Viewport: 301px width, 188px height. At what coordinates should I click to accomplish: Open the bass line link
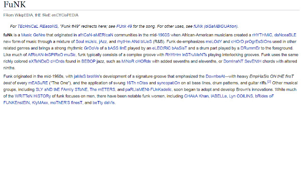tap(129, 47)
